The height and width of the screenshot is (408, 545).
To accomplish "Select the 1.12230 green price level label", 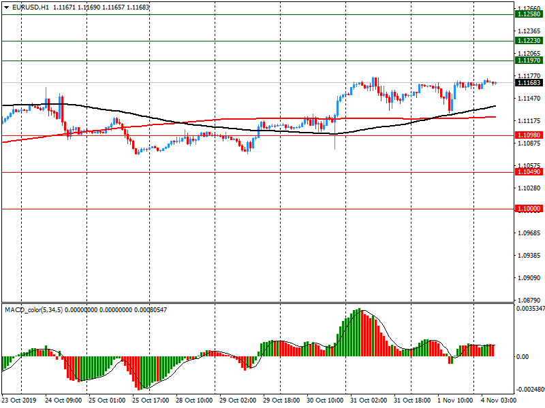I will coord(528,41).
